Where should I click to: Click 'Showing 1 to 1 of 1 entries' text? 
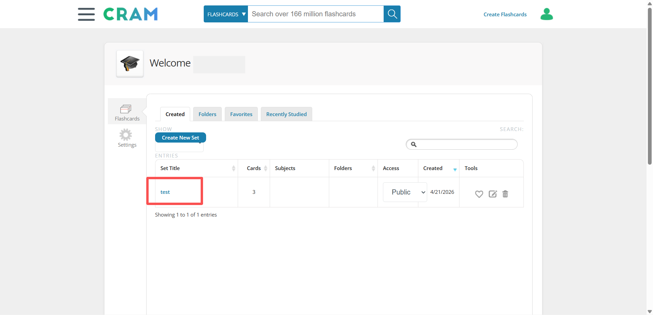186,215
